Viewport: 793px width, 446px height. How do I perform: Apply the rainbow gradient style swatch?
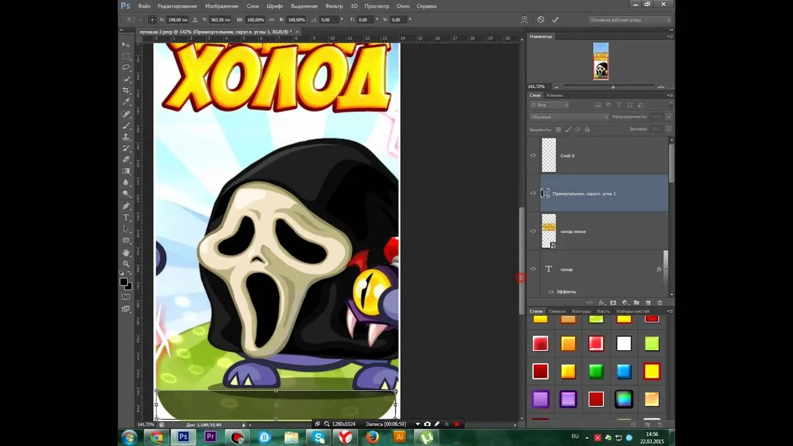coord(624,399)
